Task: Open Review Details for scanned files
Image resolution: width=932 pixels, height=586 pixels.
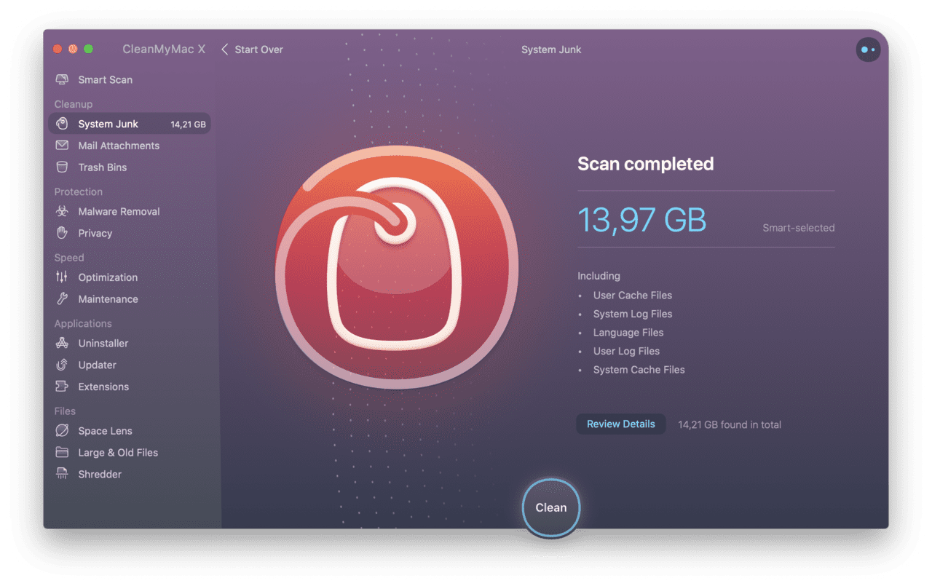Action: 620,424
